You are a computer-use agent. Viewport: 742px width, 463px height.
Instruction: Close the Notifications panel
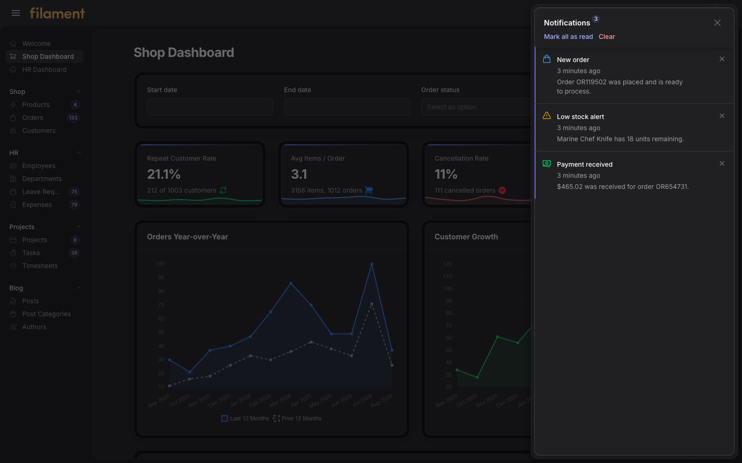coord(717,23)
